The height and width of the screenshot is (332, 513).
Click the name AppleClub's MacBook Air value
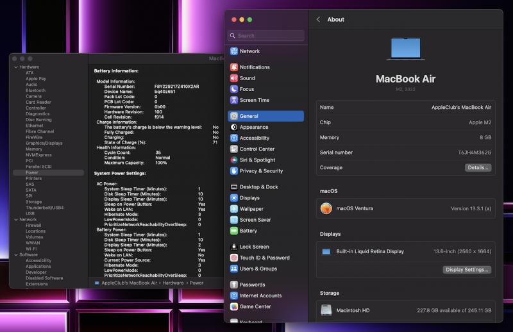point(461,107)
